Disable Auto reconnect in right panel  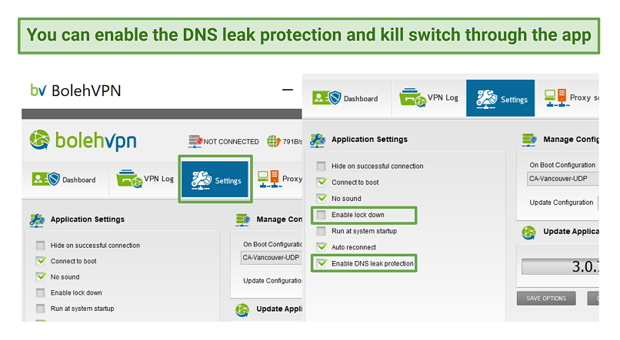(x=321, y=247)
